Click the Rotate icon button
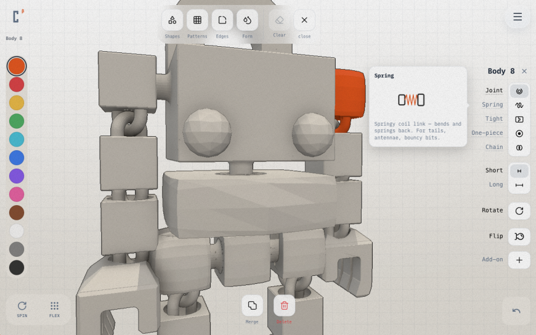This screenshot has height=335, width=536. [519, 211]
